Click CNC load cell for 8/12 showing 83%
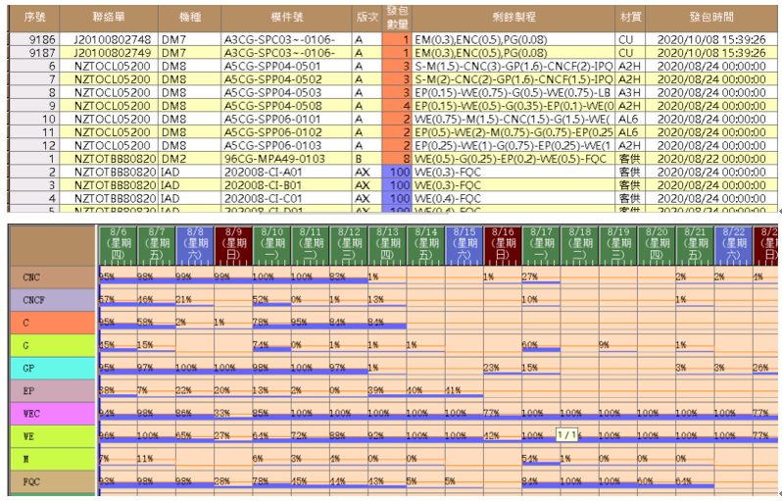 [x=349, y=277]
